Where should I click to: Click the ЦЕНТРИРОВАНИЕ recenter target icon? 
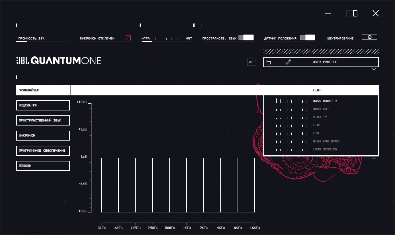pyautogui.click(x=369, y=37)
